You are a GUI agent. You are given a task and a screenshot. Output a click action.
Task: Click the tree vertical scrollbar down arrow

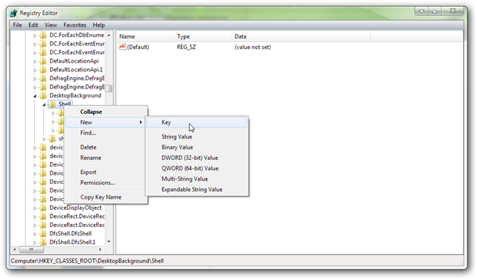coord(109,242)
